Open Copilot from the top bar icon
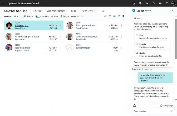 click(x=140, y=3)
